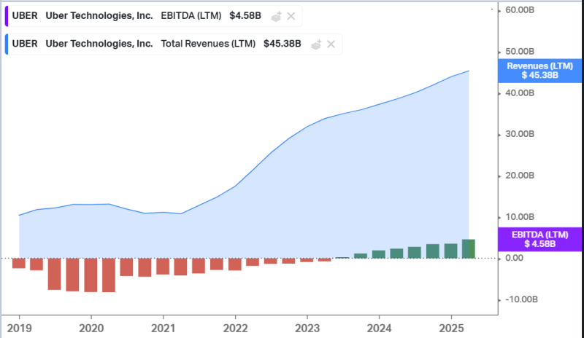584x338 pixels.
Task: Click the 40.00B y-axis label
Action: (520, 93)
